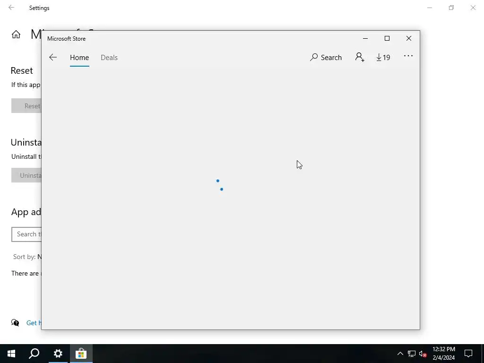Open the Action Center notifications

click(468, 354)
